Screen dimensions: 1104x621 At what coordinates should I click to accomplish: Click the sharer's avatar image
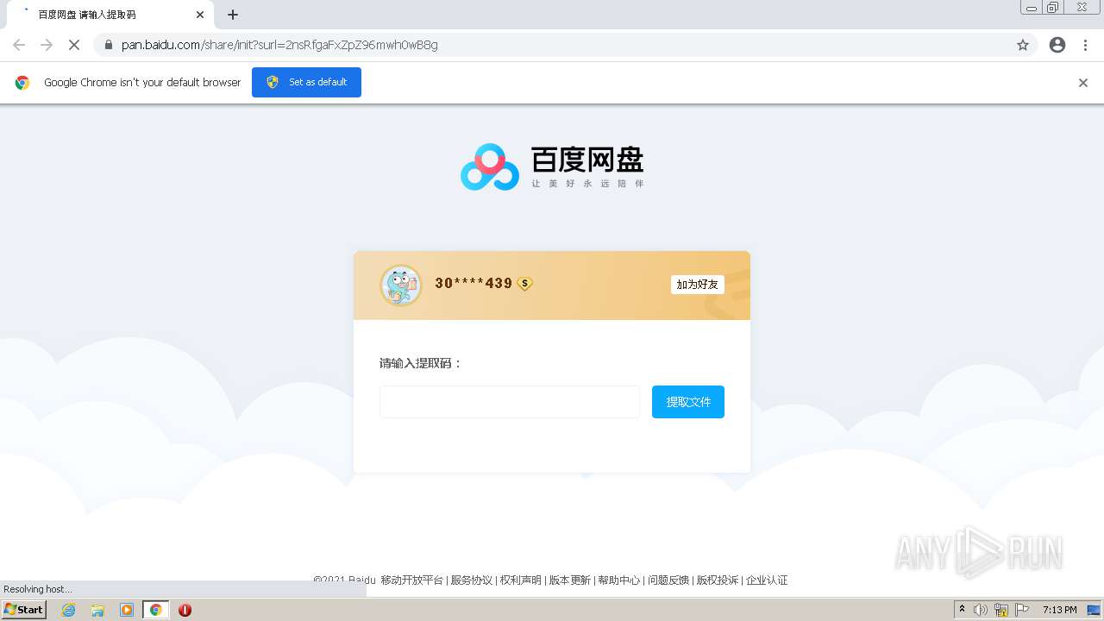[x=401, y=285]
